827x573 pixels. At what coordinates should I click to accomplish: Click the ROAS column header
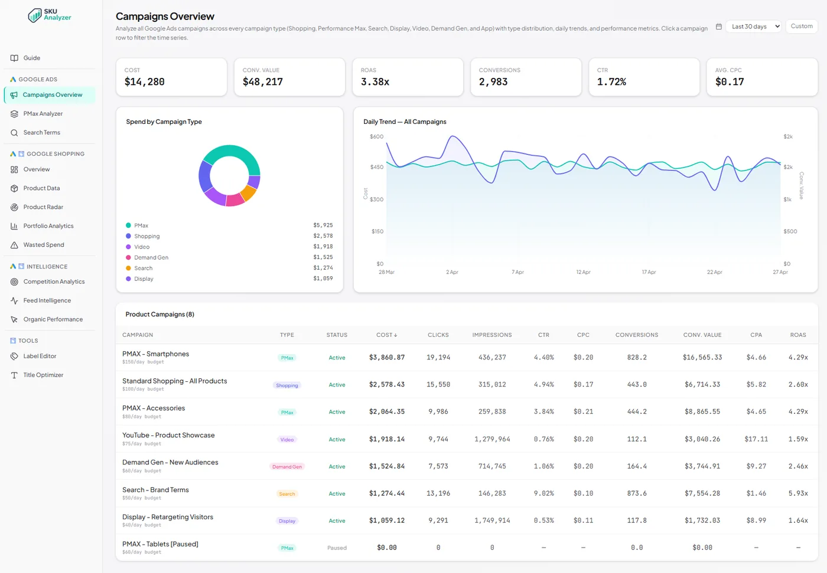798,335
